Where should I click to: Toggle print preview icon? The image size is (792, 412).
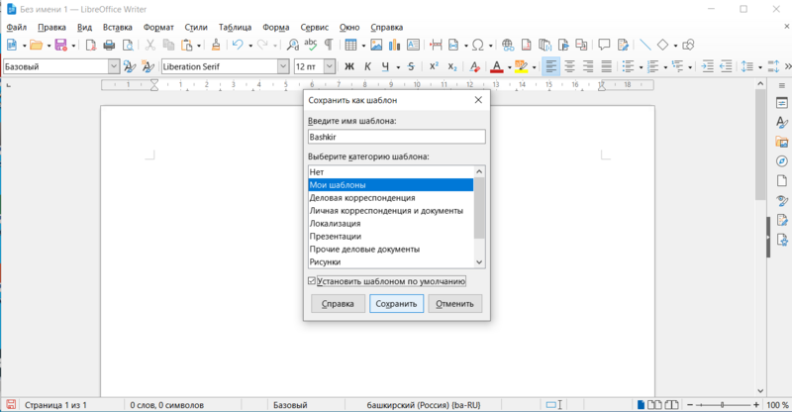pos(129,45)
